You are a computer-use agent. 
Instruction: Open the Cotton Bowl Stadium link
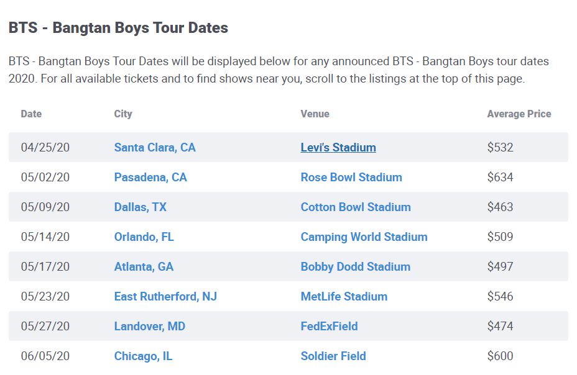(x=355, y=207)
